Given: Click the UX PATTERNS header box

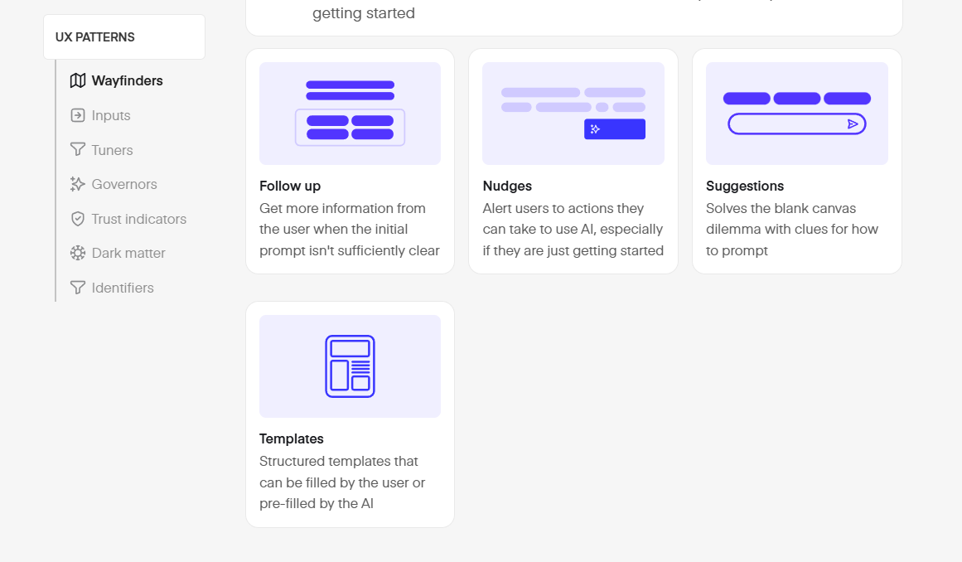Looking at the screenshot, I should click(x=124, y=36).
